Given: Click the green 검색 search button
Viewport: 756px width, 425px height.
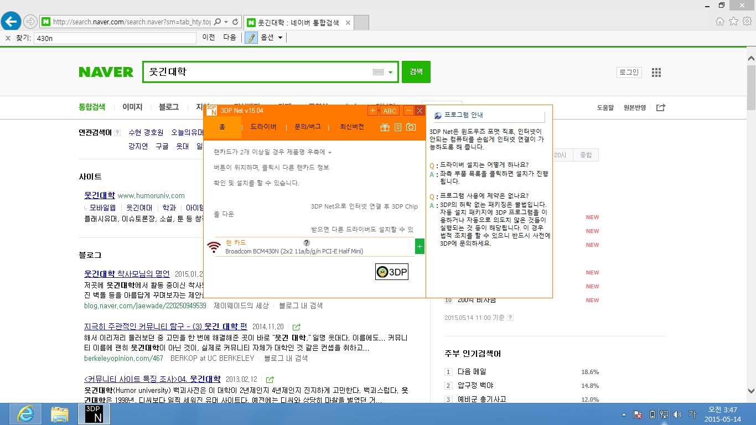Looking at the screenshot, I should pos(416,72).
